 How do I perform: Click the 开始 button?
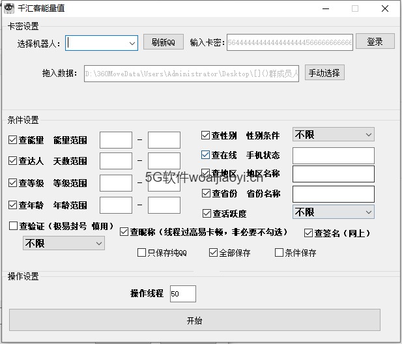(x=195, y=320)
